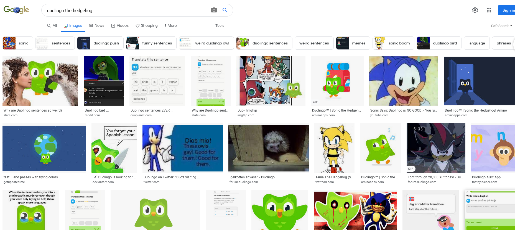Filter by the 'sentences' chip
Viewport: 515px width, 230px height.
click(x=55, y=43)
